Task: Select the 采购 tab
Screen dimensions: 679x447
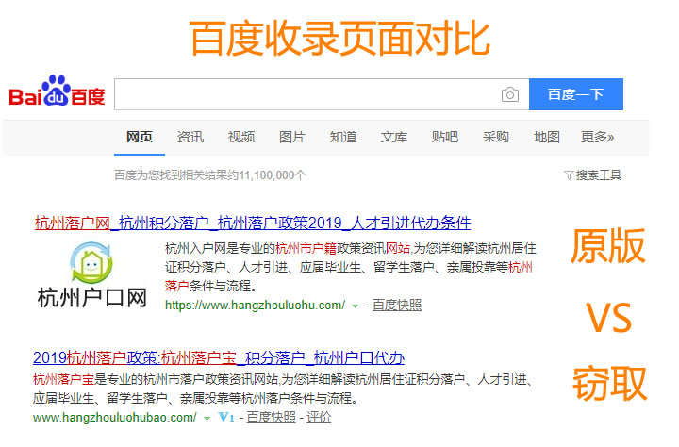Action: pyautogui.click(x=496, y=137)
